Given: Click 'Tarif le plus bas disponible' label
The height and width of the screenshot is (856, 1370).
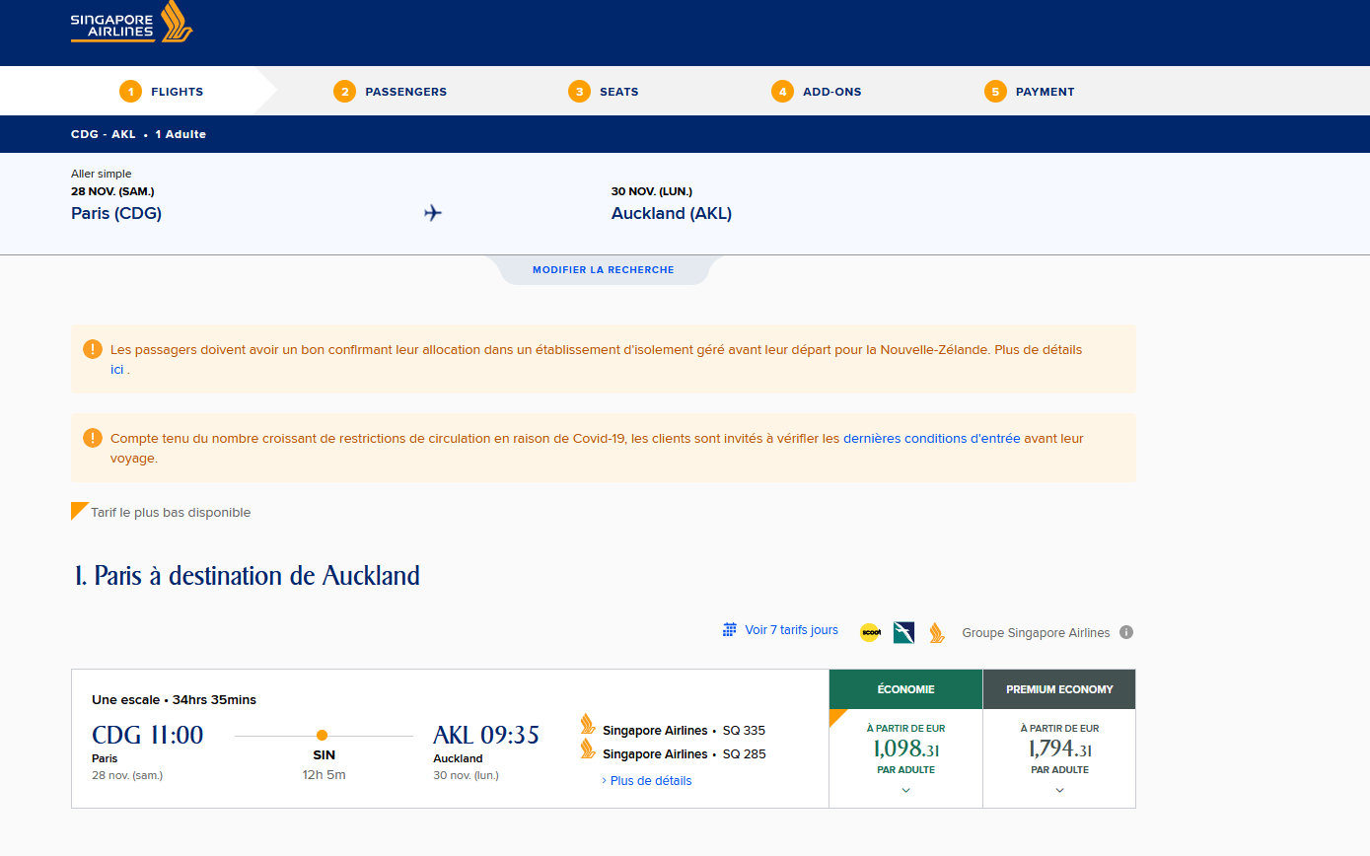Looking at the screenshot, I should tap(171, 513).
